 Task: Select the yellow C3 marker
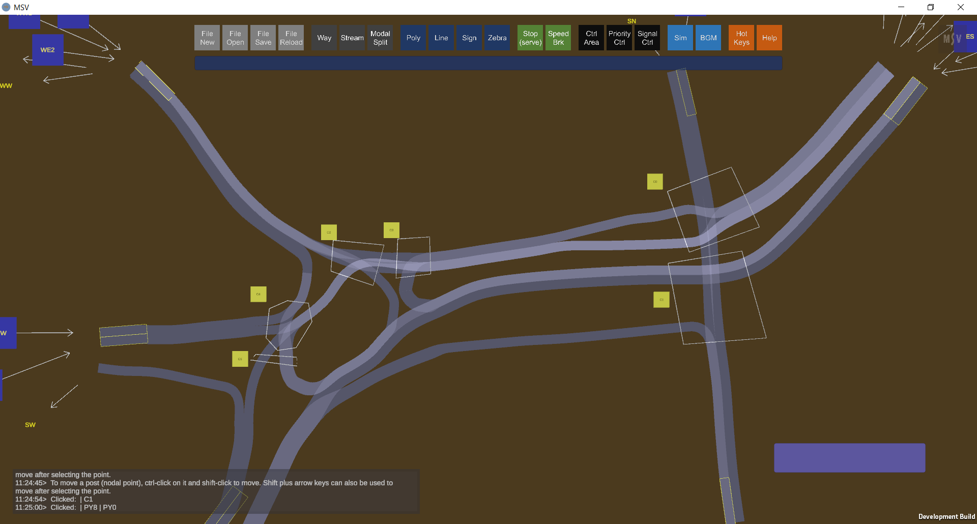391,230
